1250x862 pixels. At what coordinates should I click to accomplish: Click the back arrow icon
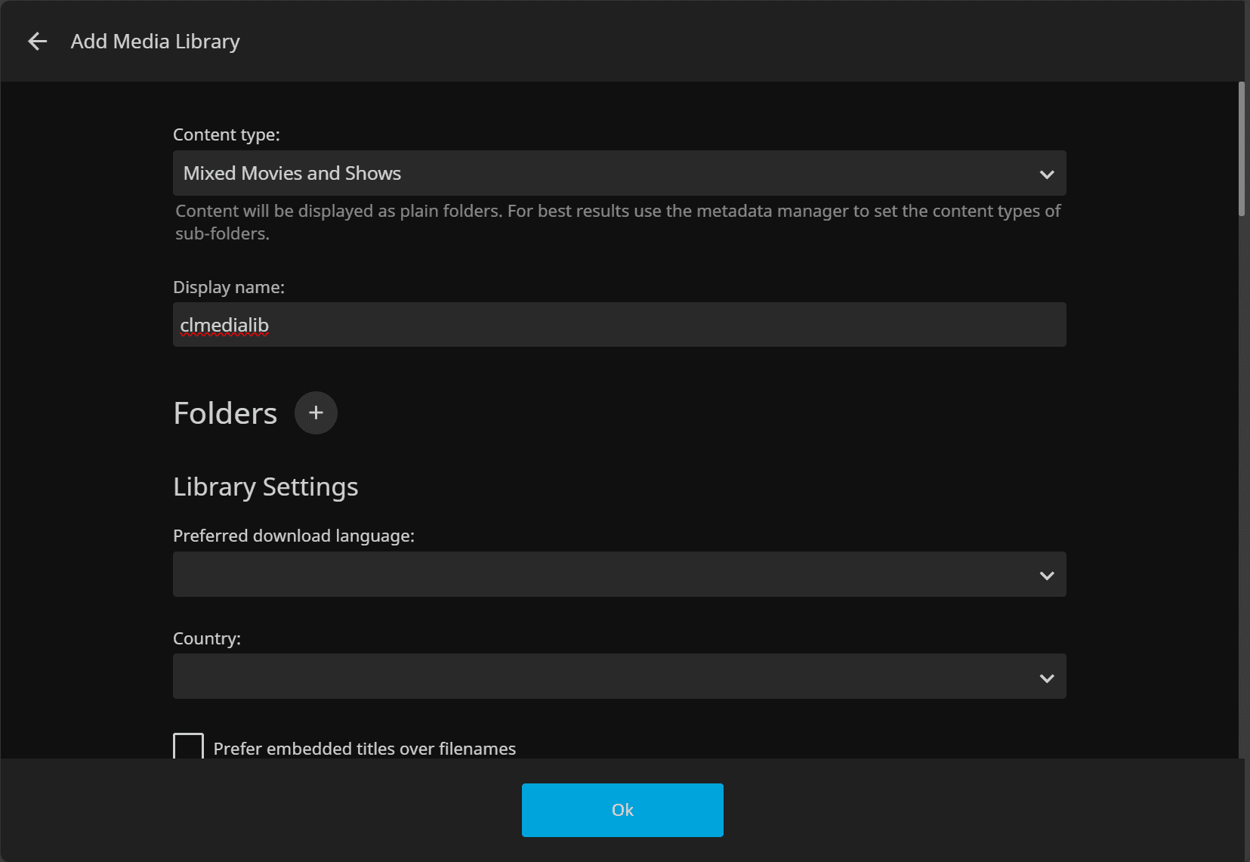tap(37, 42)
